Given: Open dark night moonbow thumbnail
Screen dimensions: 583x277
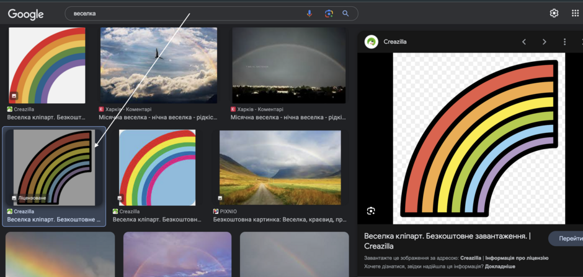Looking at the screenshot, I should (x=289, y=66).
